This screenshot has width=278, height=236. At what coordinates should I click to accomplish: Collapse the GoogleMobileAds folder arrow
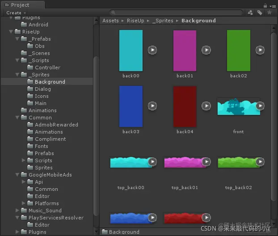point(17,175)
